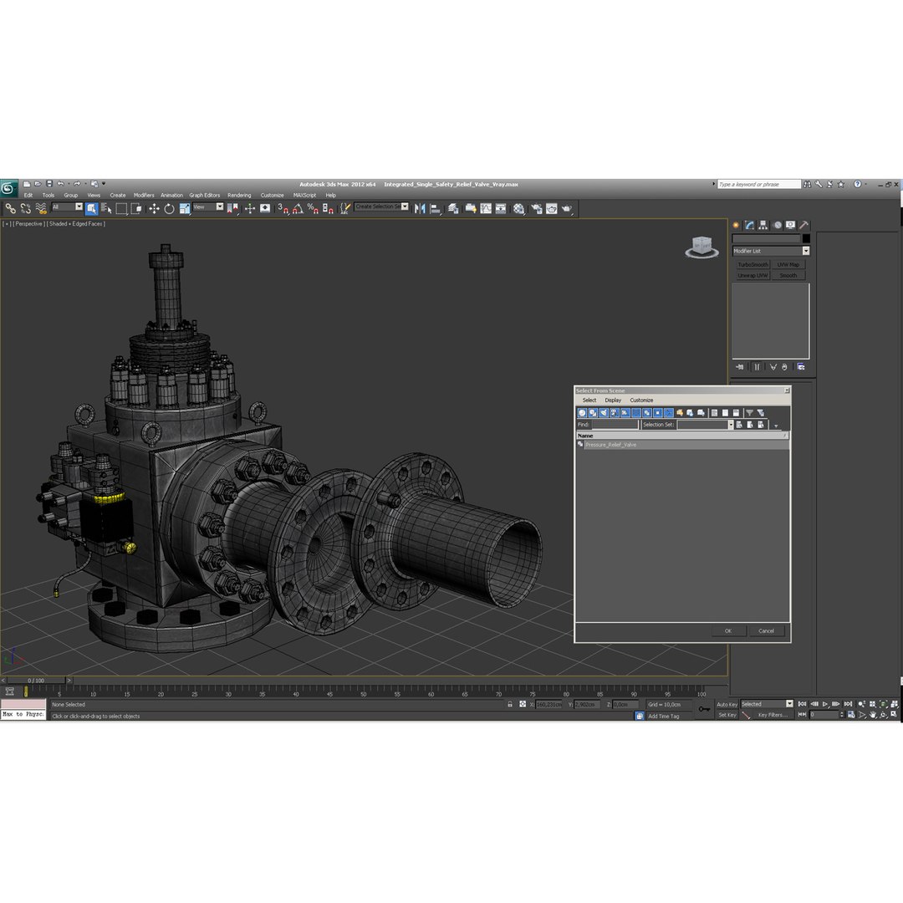Activate the Select Object tool
The height and width of the screenshot is (903, 903).
92,208
